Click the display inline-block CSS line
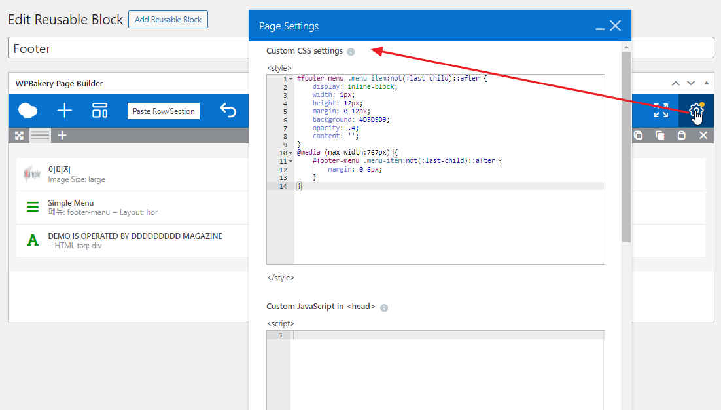This screenshot has height=410, width=721. tap(355, 86)
